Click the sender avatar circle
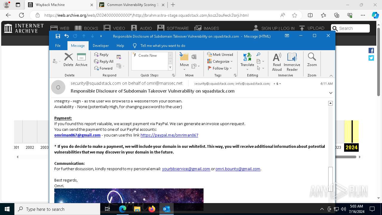The width and height of the screenshot is (382, 215). point(58,87)
